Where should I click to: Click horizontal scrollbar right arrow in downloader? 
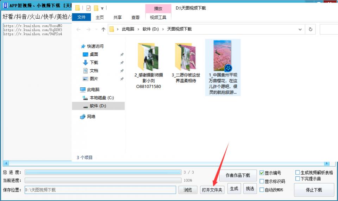click(327, 163)
